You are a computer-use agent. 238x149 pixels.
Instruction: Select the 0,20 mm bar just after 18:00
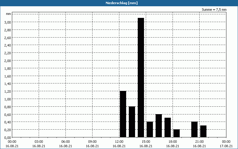(x=176, y=133)
